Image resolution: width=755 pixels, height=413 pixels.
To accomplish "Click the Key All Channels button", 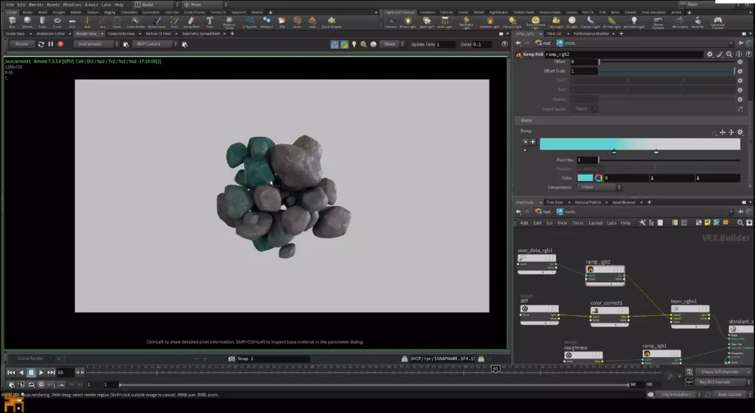I will [x=715, y=382].
